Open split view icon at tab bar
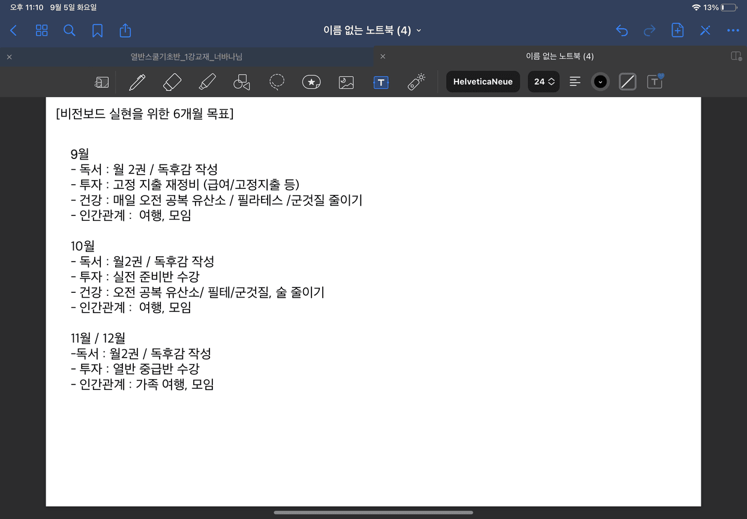 pyautogui.click(x=736, y=56)
